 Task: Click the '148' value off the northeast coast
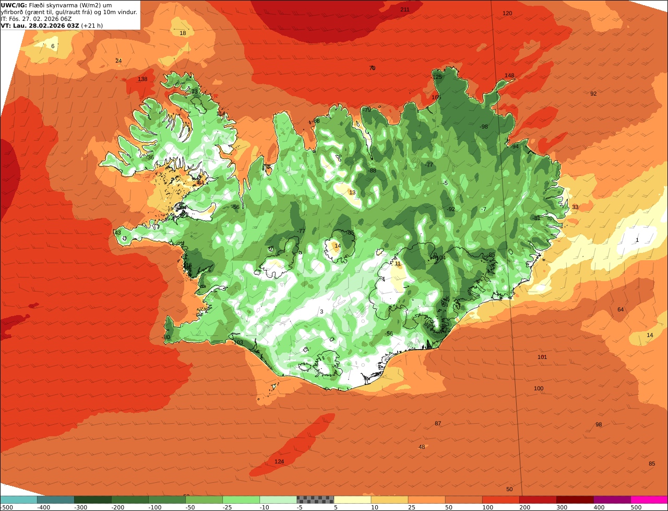[x=509, y=75]
